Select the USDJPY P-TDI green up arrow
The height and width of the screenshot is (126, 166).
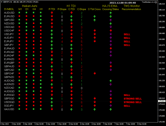(x=52, y=34)
